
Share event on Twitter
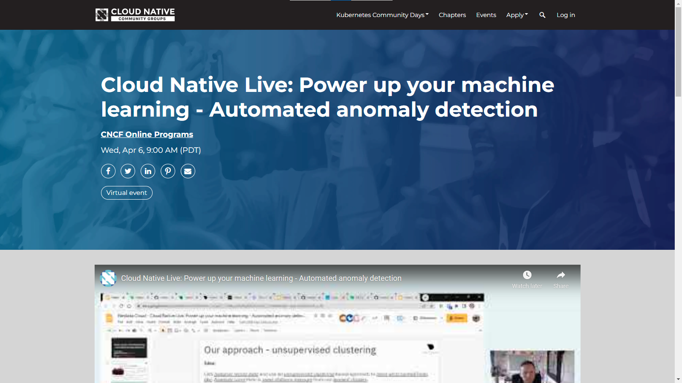tap(128, 171)
